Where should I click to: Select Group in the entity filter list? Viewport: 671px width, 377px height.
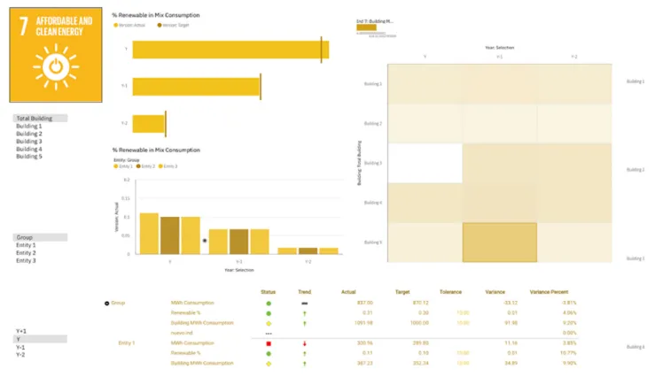point(40,237)
